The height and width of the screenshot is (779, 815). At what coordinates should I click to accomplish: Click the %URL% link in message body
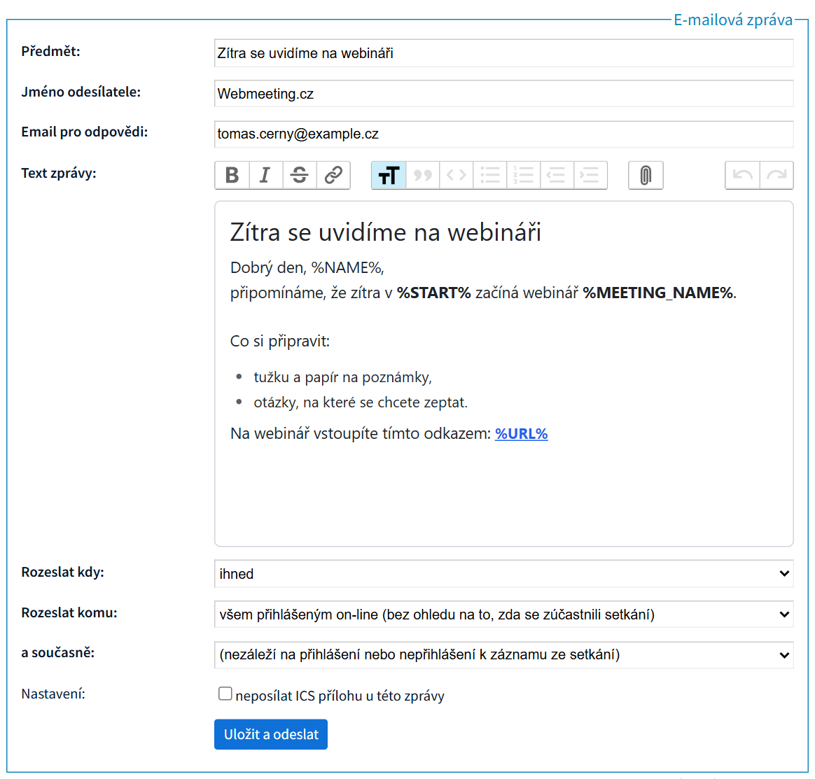click(x=522, y=433)
